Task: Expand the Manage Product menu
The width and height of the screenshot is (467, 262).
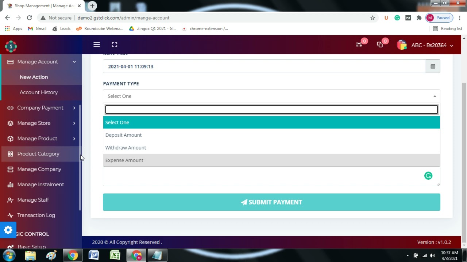Action: (41, 138)
